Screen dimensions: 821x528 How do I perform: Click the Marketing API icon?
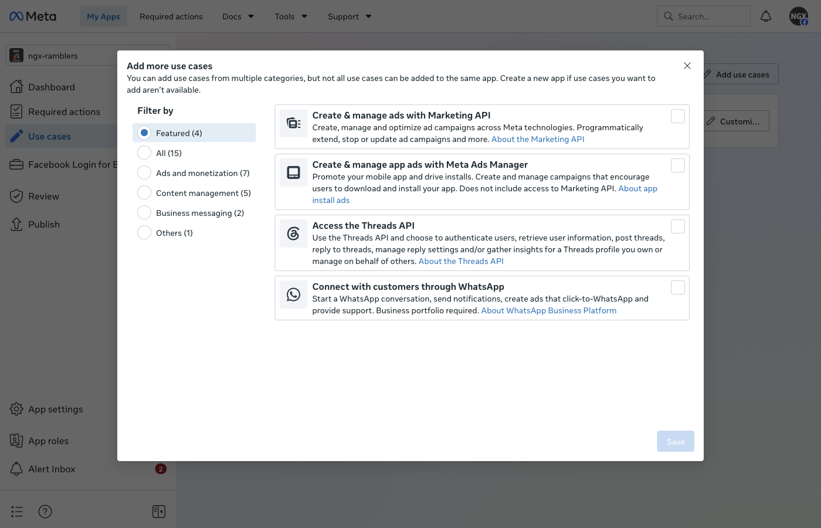click(x=294, y=123)
